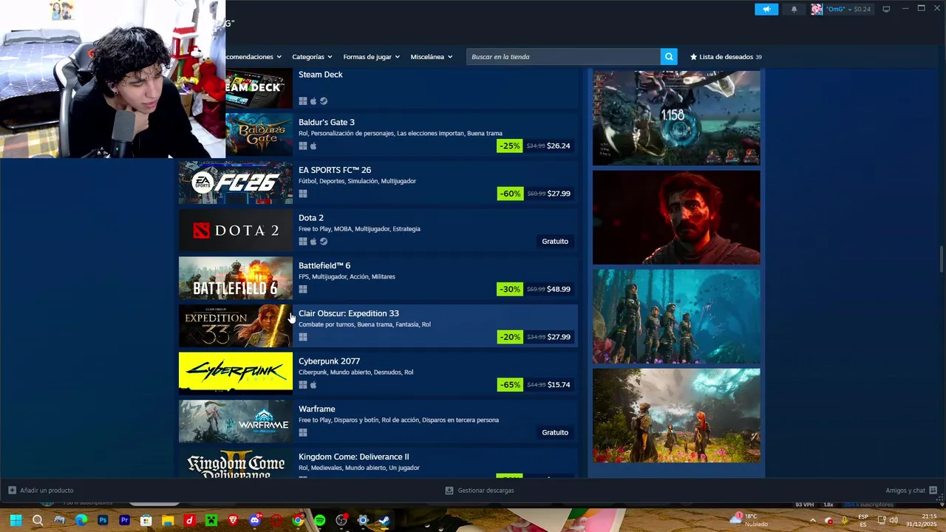The image size is (946, 532).
Task: Click the store page vertical scrollbar
Action: (942, 259)
